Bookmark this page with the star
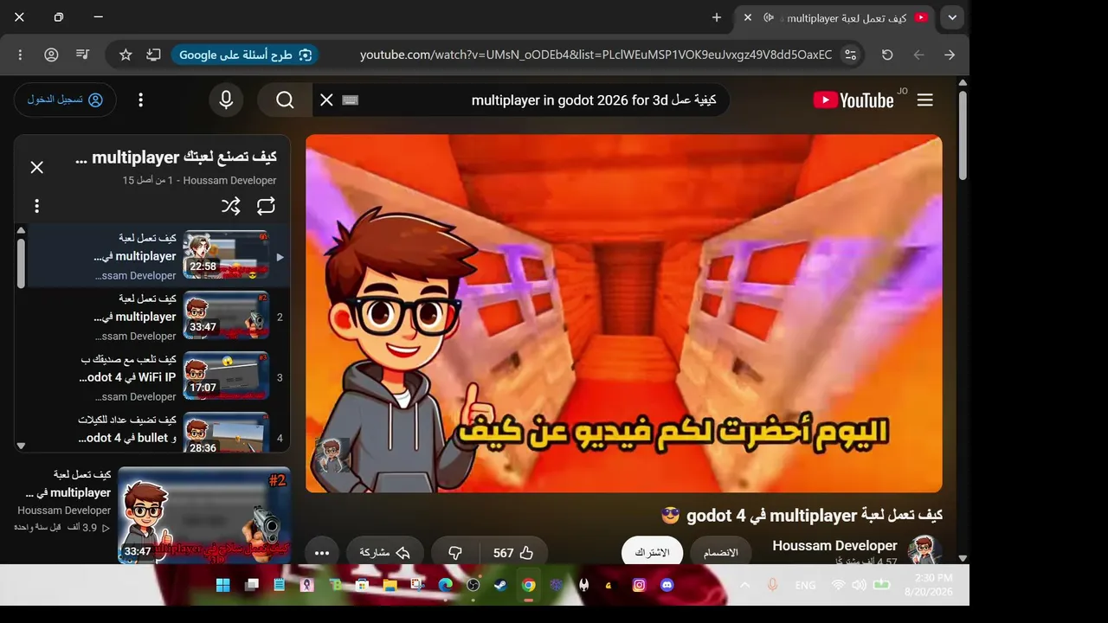 coord(126,55)
